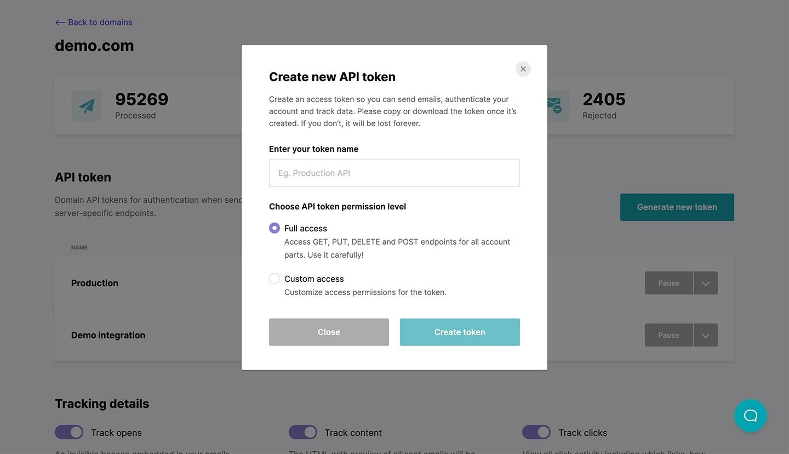Click the Rejected envelope icon
The height and width of the screenshot is (454, 789).
(554, 106)
